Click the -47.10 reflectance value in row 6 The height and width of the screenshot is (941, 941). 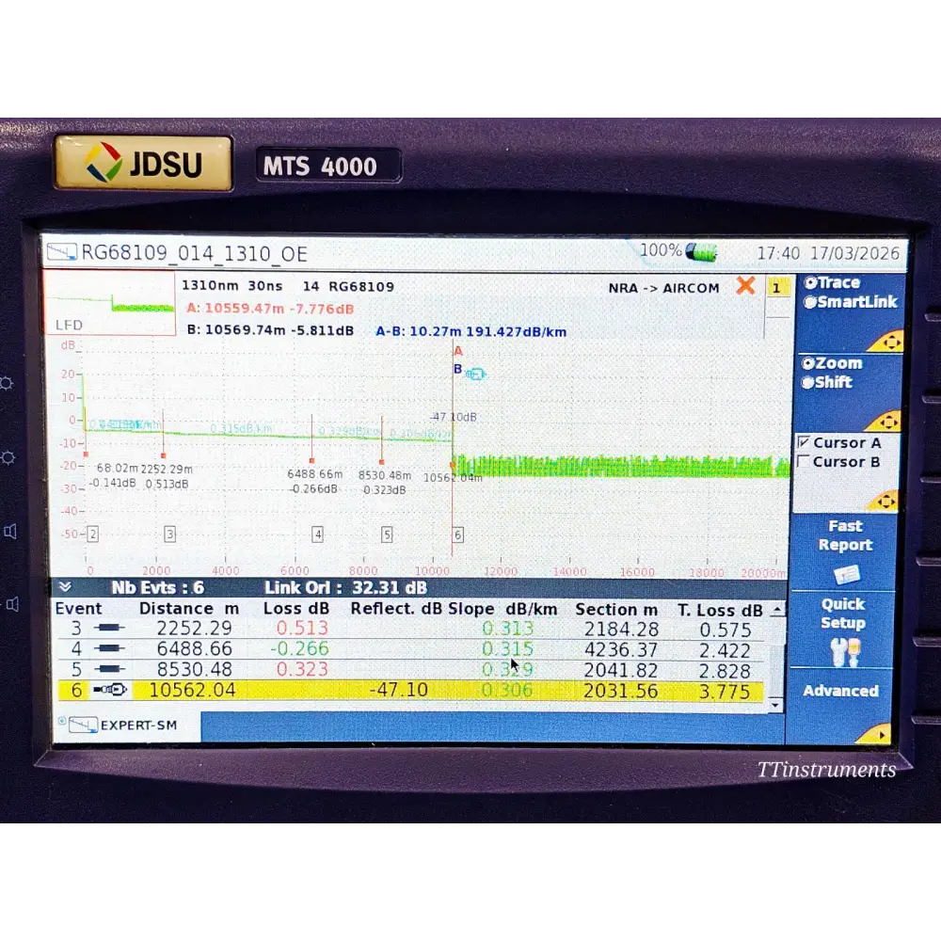(x=398, y=690)
